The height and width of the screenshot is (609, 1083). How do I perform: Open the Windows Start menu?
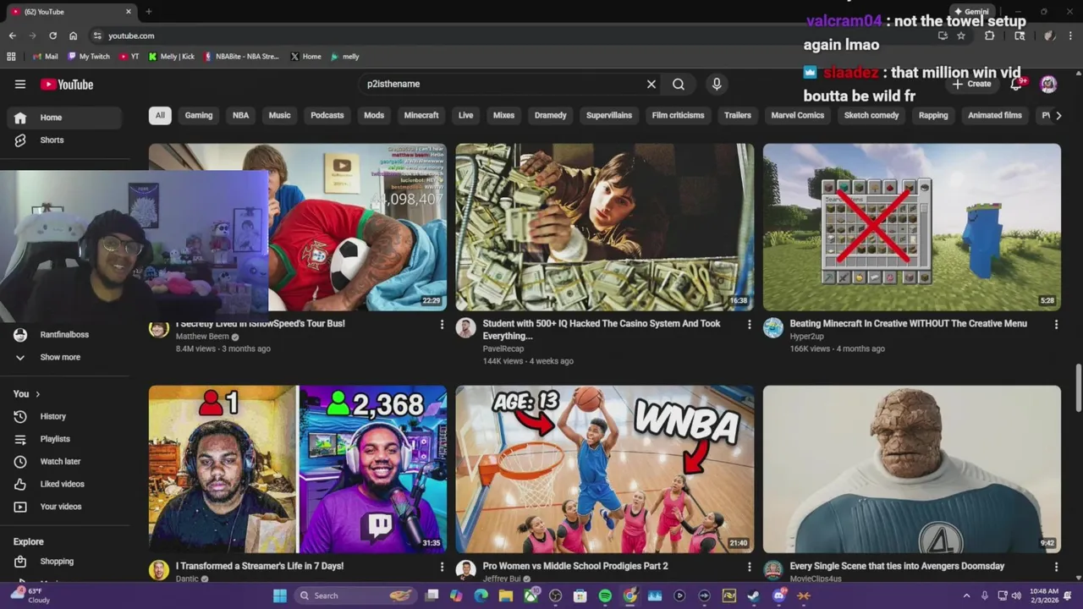[280, 595]
